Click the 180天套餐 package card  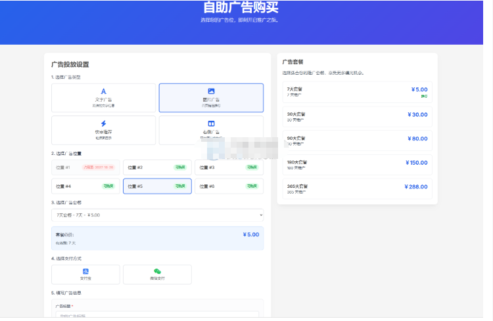357,165
